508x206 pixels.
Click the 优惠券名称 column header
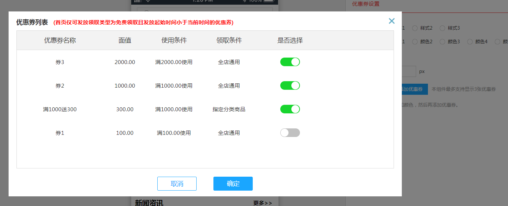click(x=60, y=40)
